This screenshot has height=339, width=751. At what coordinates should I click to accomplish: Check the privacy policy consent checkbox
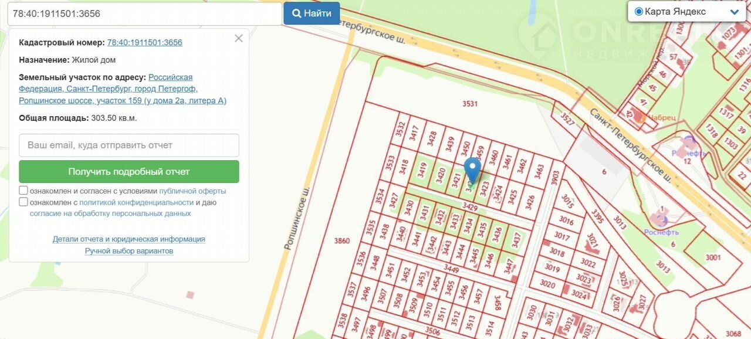click(23, 202)
